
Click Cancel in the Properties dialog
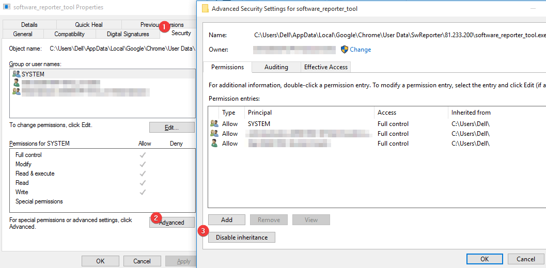pos(142,261)
